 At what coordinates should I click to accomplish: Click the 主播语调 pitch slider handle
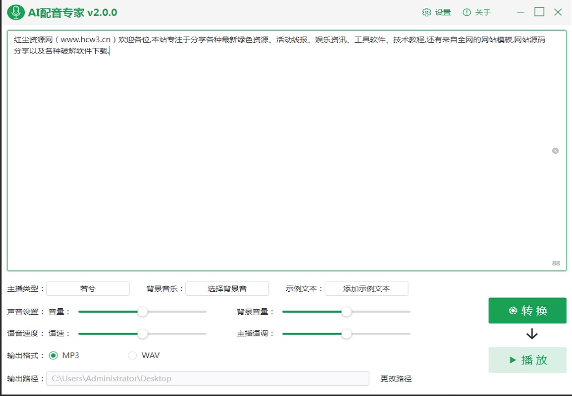coord(346,334)
